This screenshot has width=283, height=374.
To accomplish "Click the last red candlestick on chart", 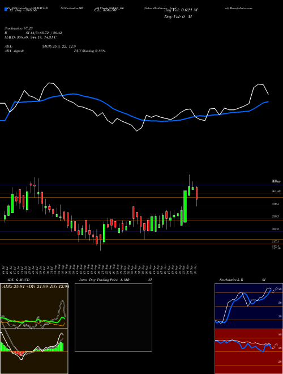I will (x=197, y=193).
